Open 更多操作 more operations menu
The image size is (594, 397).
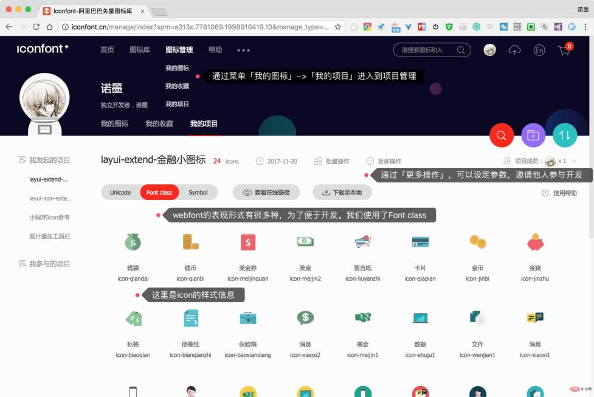pos(384,161)
